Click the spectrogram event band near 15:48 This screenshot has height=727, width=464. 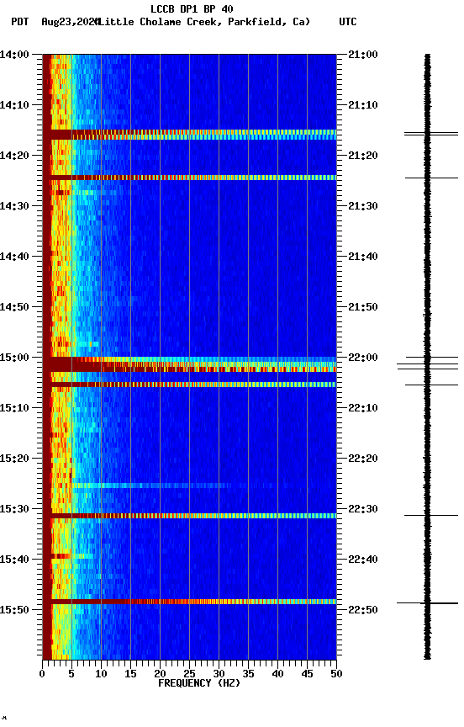coord(189,602)
